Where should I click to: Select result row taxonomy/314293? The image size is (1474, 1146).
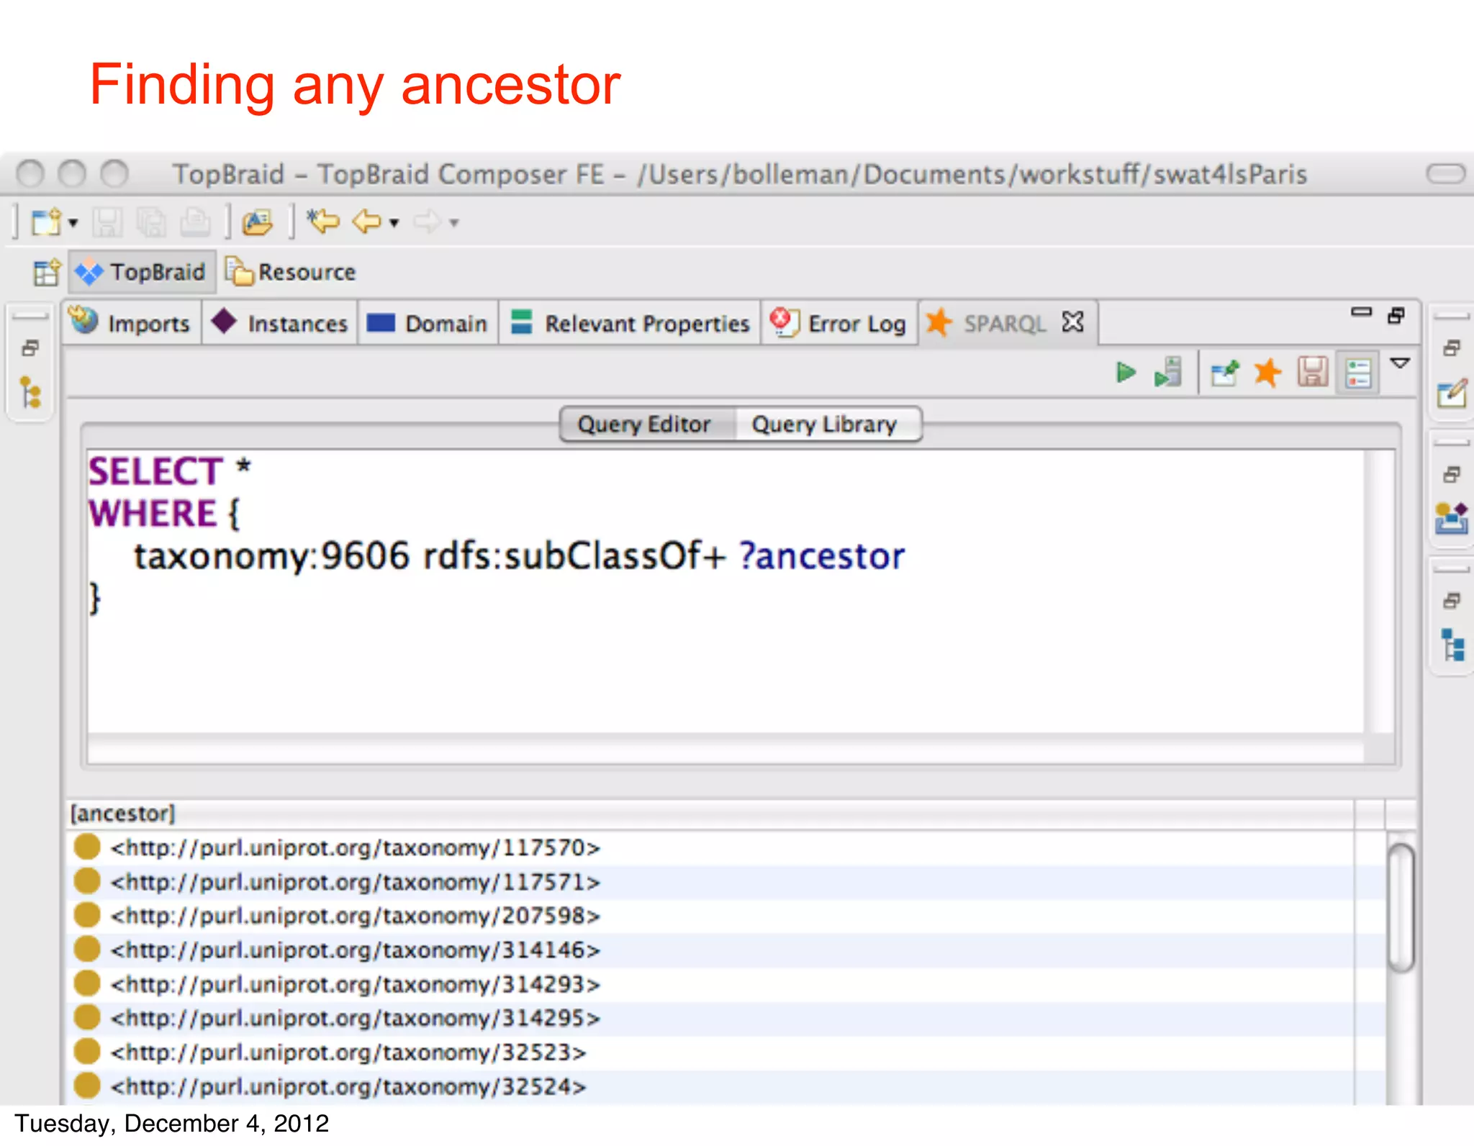point(727,984)
